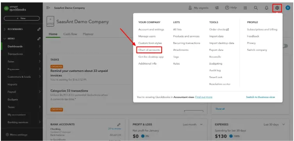Open Reconcile tool
The height and width of the screenshot is (141, 294).
(x=215, y=57)
